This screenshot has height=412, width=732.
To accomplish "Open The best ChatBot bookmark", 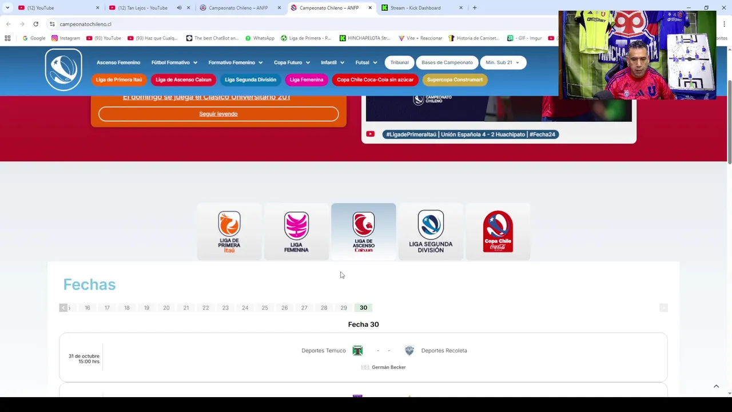I will (212, 38).
